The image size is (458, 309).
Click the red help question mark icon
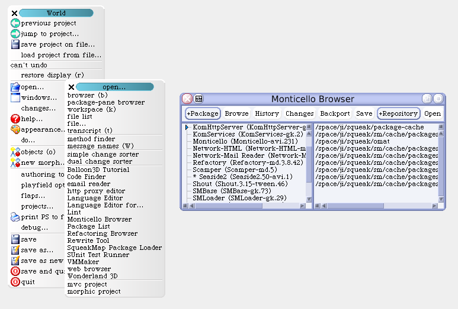click(15, 119)
